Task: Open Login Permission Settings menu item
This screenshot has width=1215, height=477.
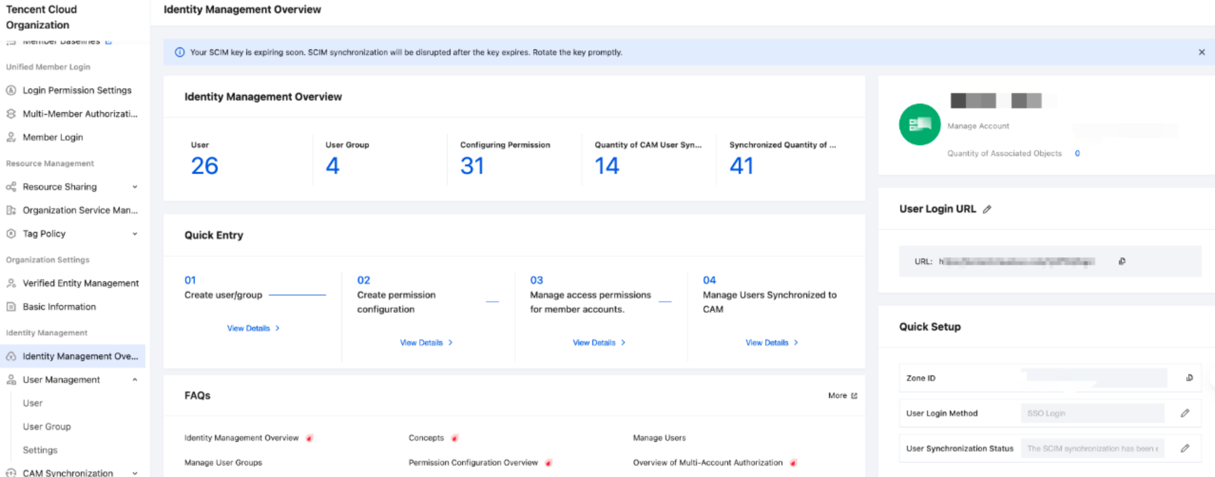Action: [77, 90]
